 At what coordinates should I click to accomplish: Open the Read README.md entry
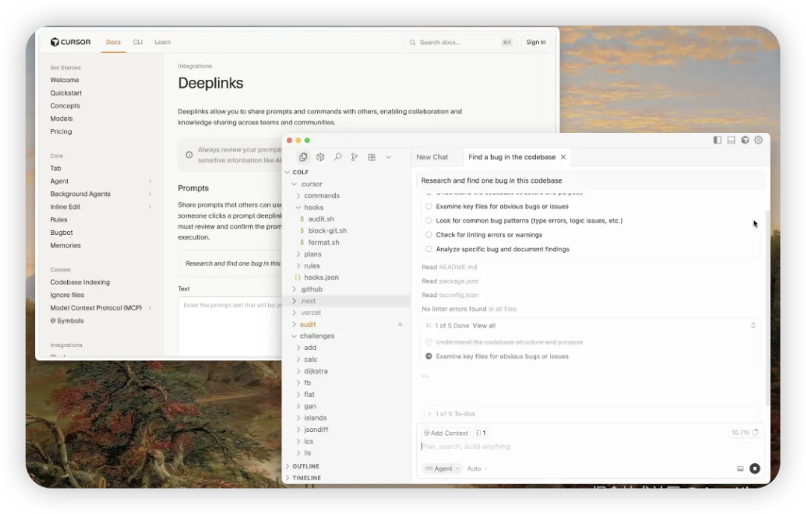click(x=449, y=267)
